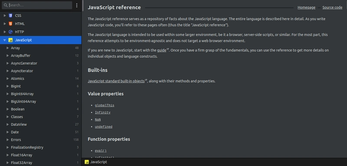Open the Homepage link
Image resolution: width=347 pixels, height=166 pixels.
coord(306,7)
